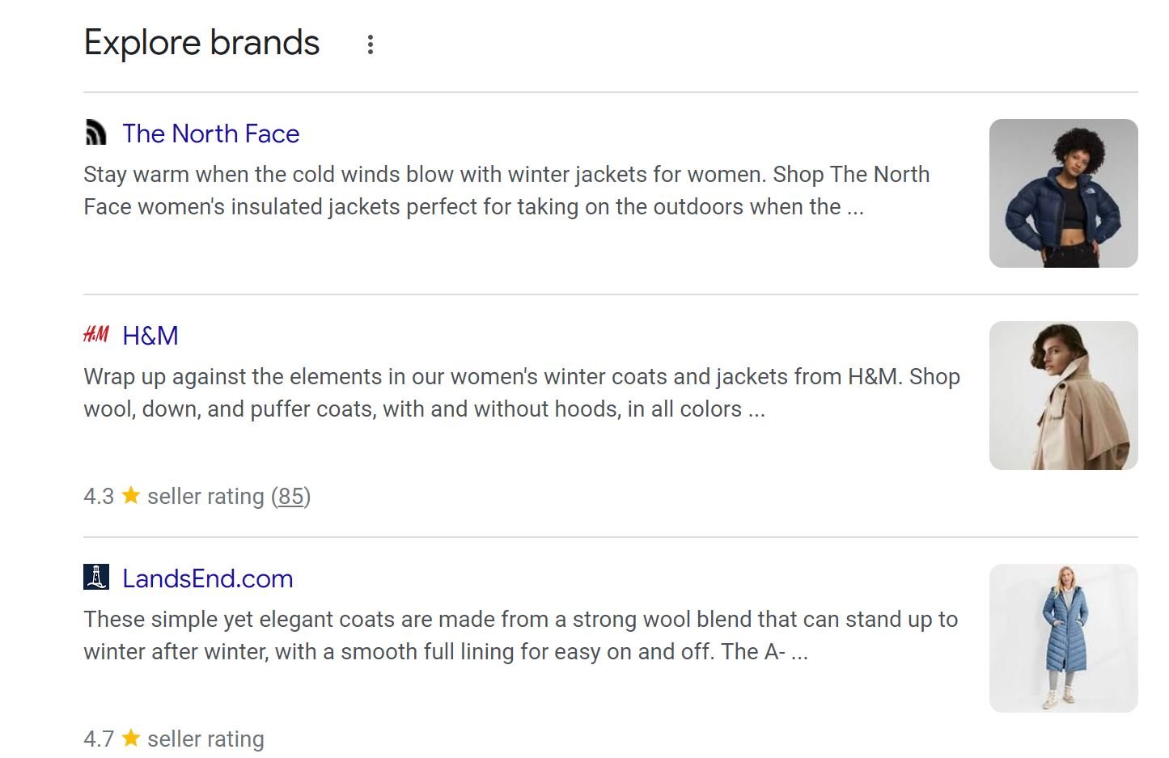
Task: View H&M's 85 seller reviews
Action: click(290, 496)
